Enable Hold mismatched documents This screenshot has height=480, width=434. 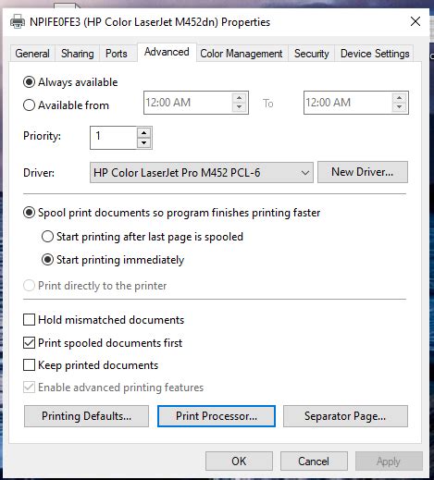click(x=29, y=320)
